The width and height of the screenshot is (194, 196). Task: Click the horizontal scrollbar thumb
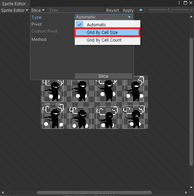(94, 193)
